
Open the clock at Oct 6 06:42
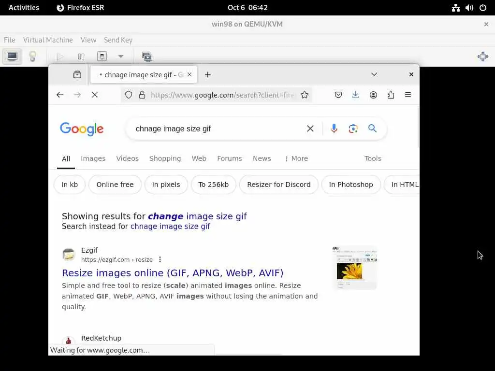[x=247, y=8]
